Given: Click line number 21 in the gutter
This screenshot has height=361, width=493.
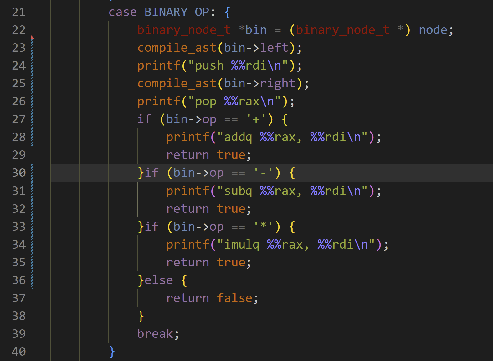Looking at the screenshot, I should click(19, 12).
